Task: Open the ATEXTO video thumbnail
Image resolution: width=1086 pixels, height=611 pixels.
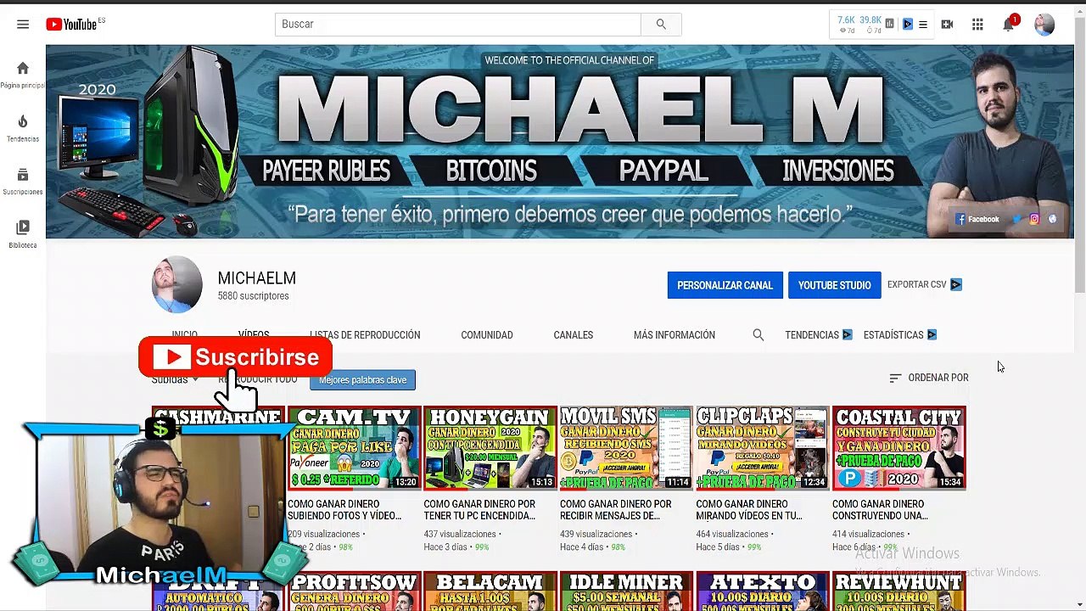Action: [763, 591]
